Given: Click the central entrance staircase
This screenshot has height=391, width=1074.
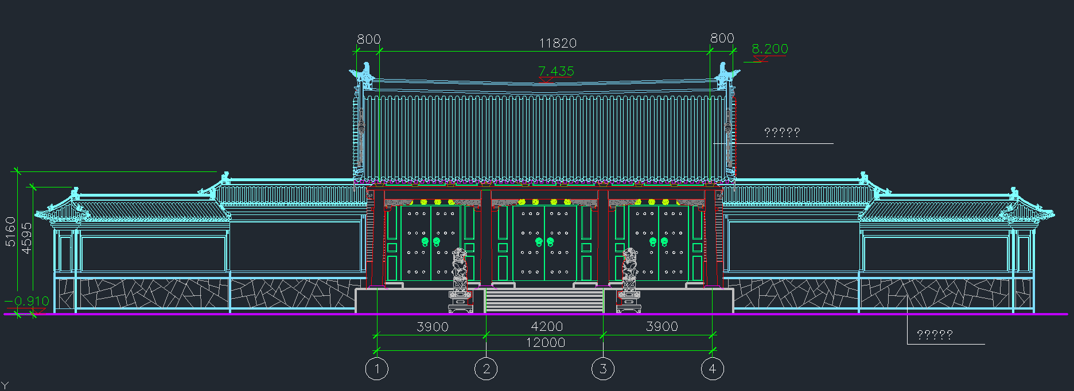Looking at the screenshot, I should click(x=544, y=300).
